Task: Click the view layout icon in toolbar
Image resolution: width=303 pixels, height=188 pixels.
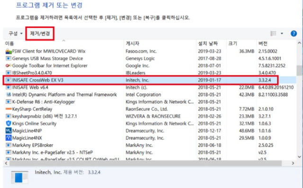Action: (x=273, y=34)
